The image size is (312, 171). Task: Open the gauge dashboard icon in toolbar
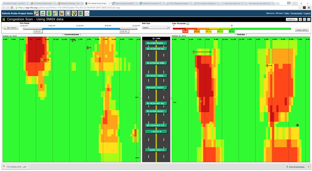tap(87, 13)
